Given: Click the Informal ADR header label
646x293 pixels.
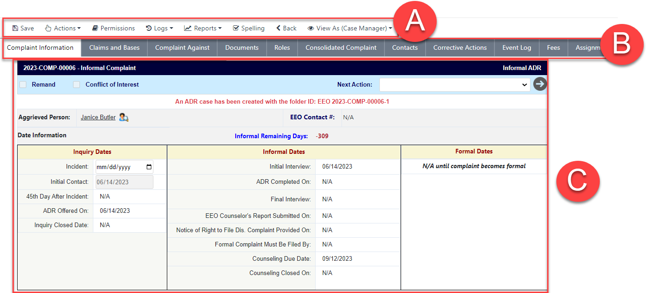Looking at the screenshot, I should pos(522,68).
